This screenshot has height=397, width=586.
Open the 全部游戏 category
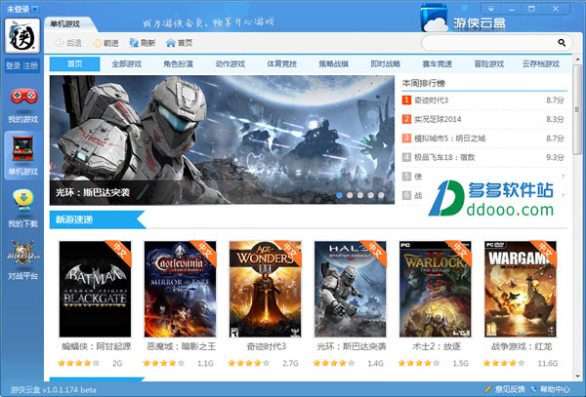point(126,63)
